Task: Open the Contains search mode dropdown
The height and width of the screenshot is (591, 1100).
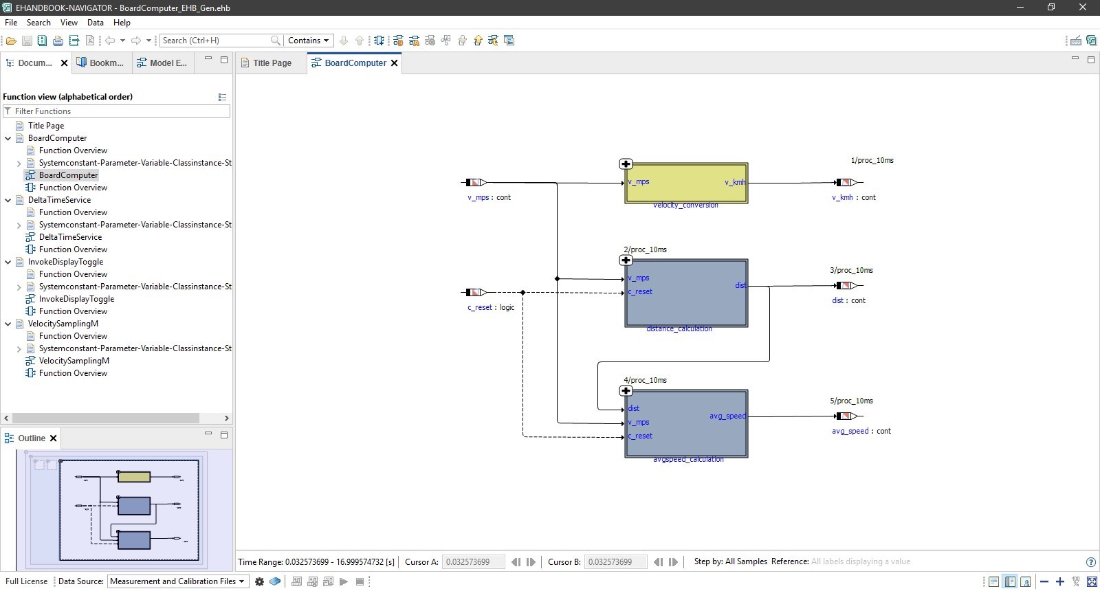Action: point(308,41)
